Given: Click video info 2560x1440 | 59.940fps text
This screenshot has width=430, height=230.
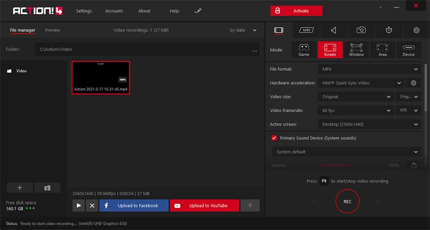Looking at the screenshot, I should point(111,193).
